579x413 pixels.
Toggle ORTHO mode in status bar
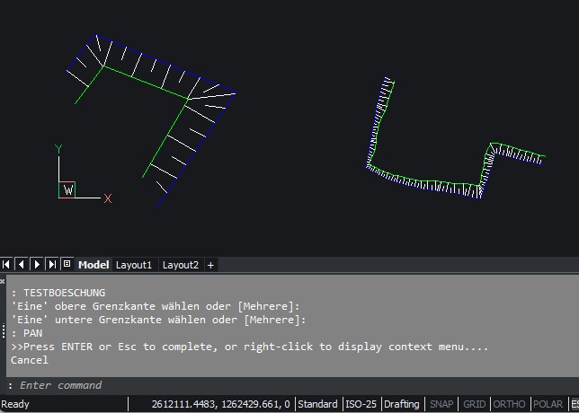click(509, 404)
